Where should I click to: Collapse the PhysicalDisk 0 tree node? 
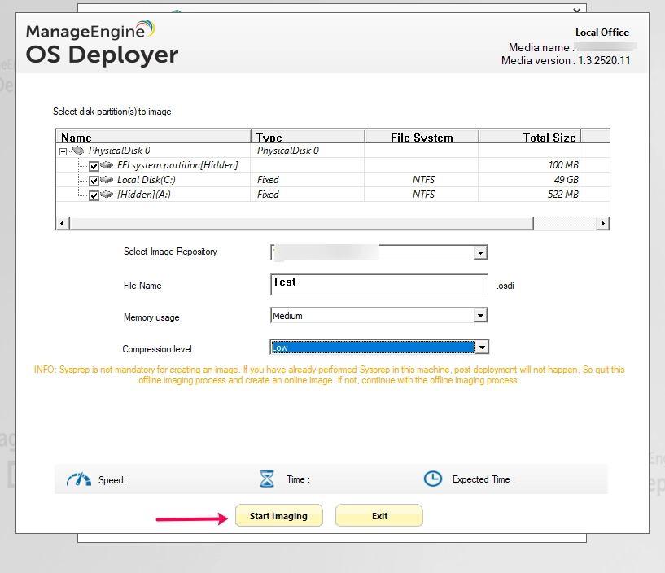[x=63, y=151]
